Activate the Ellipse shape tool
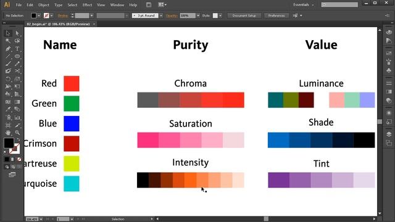 tap(17, 56)
